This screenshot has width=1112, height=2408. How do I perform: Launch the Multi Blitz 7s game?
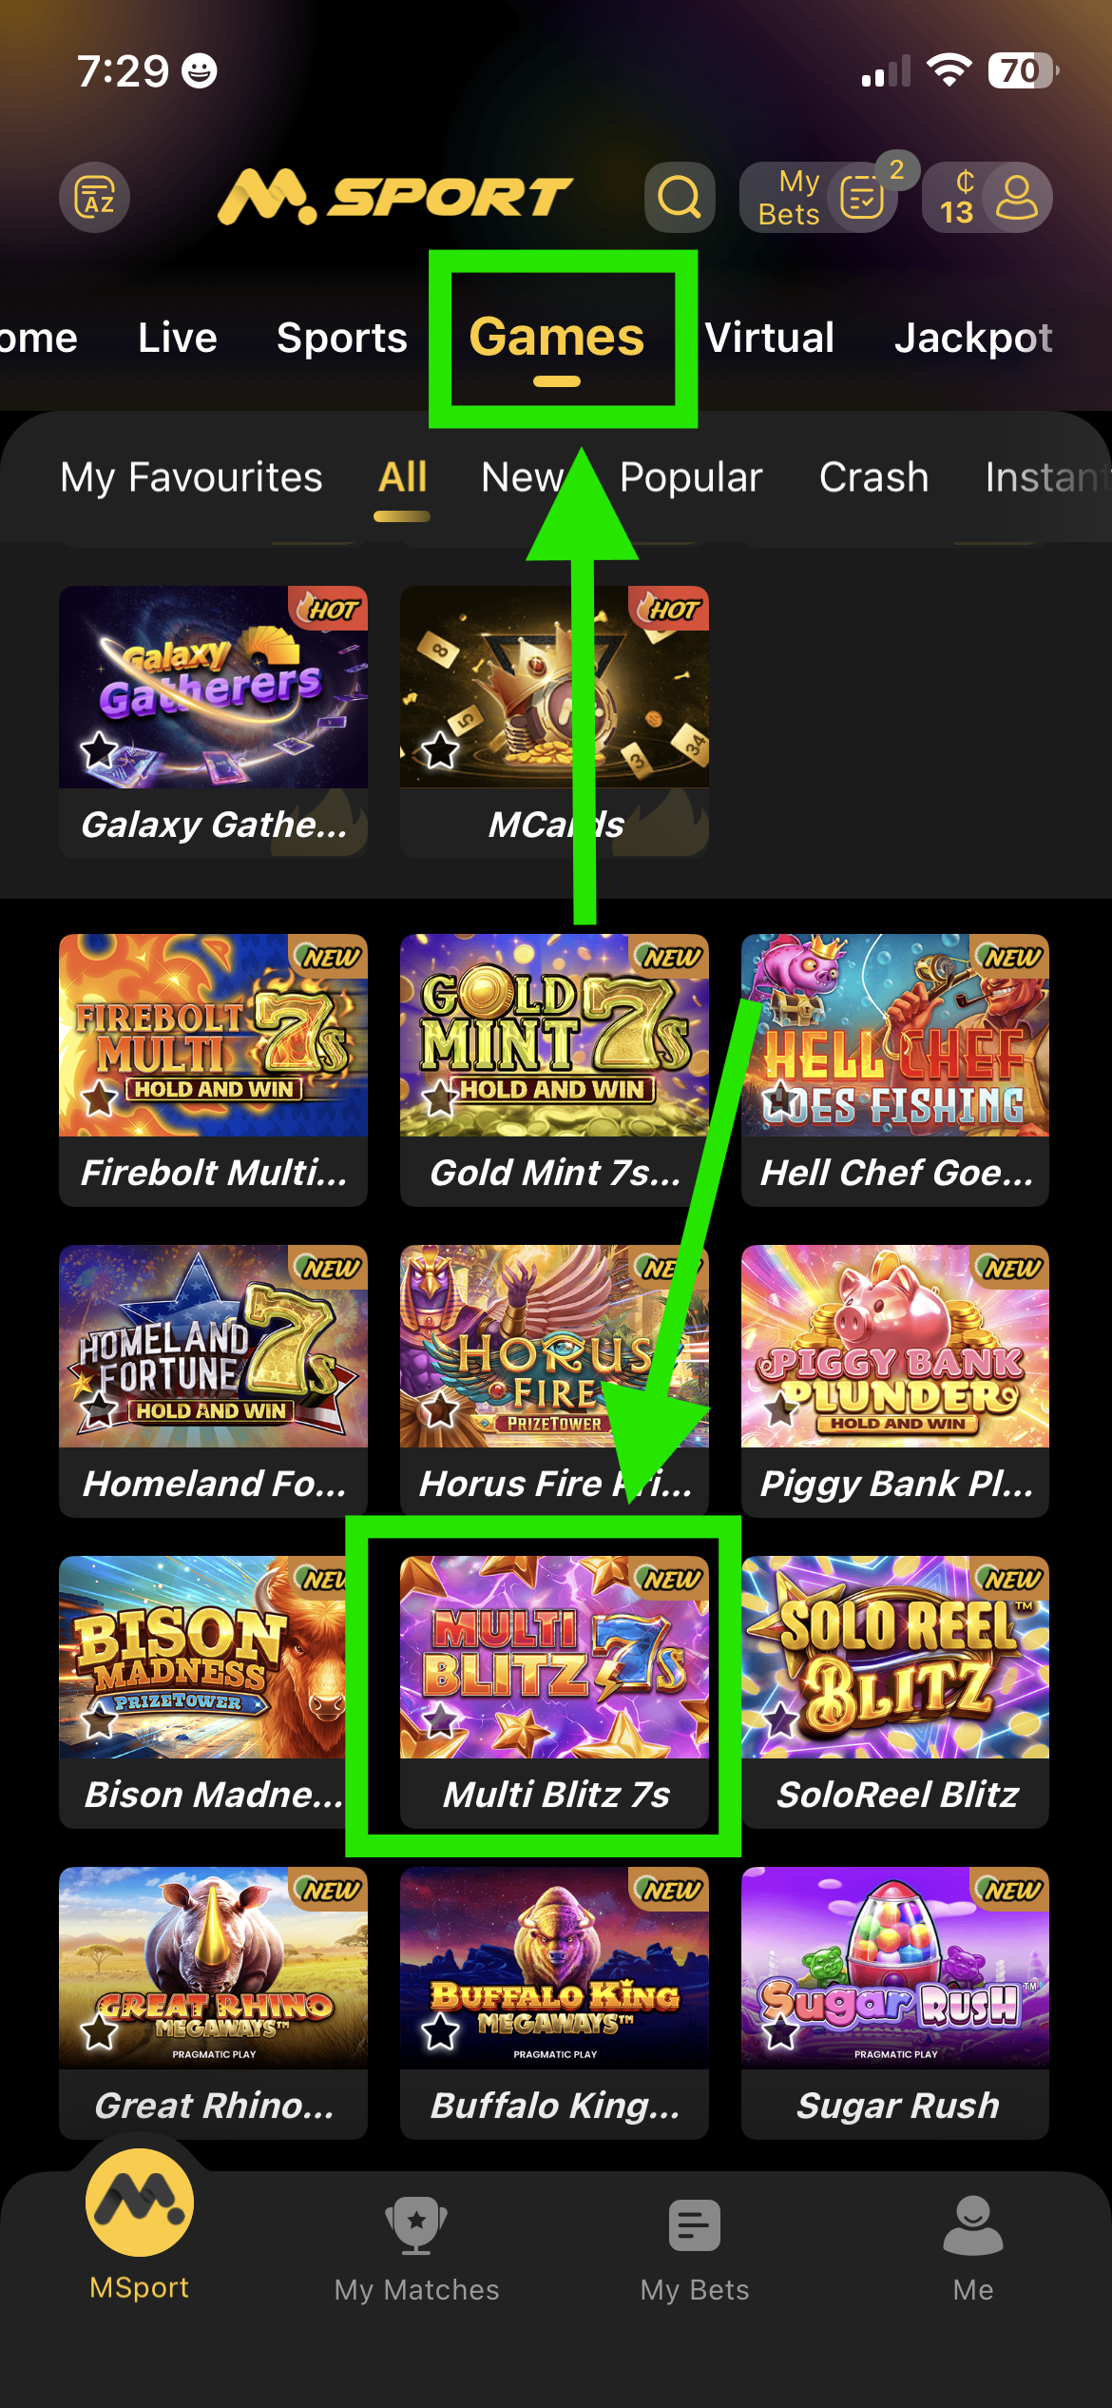pos(554,1691)
